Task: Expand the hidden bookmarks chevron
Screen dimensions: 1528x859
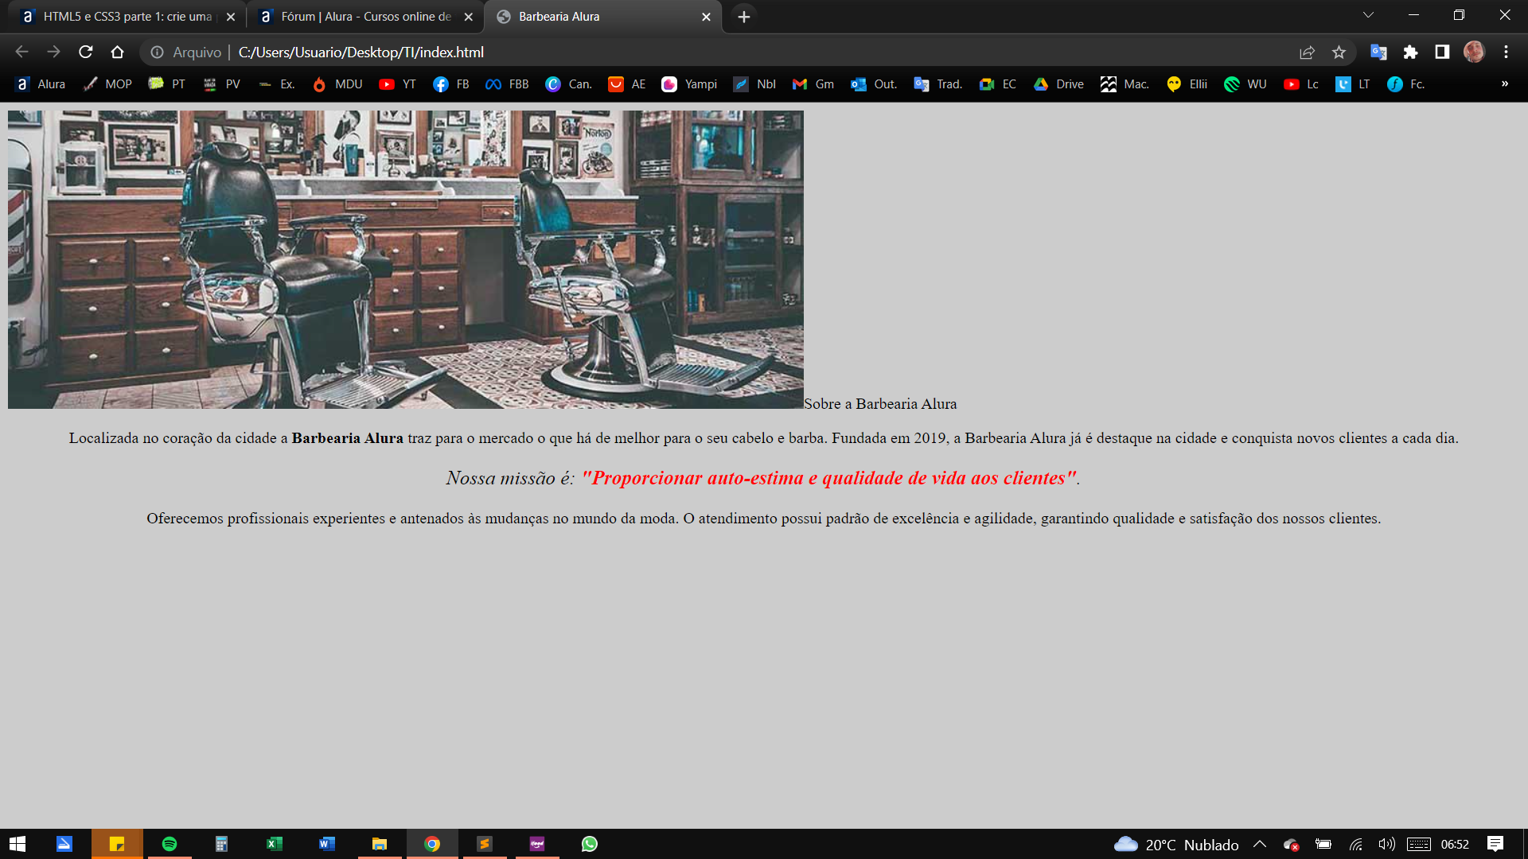Action: pos(1505,84)
